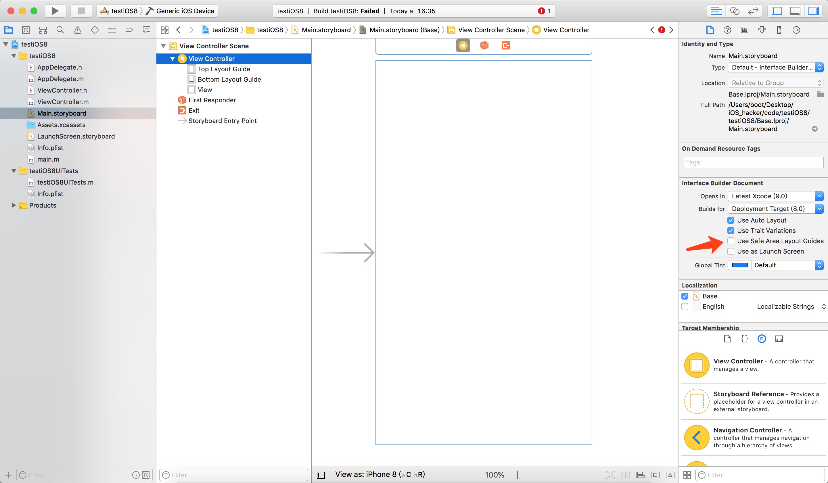828x483 pixels.
Task: Show the Version editor
Action: (x=753, y=11)
